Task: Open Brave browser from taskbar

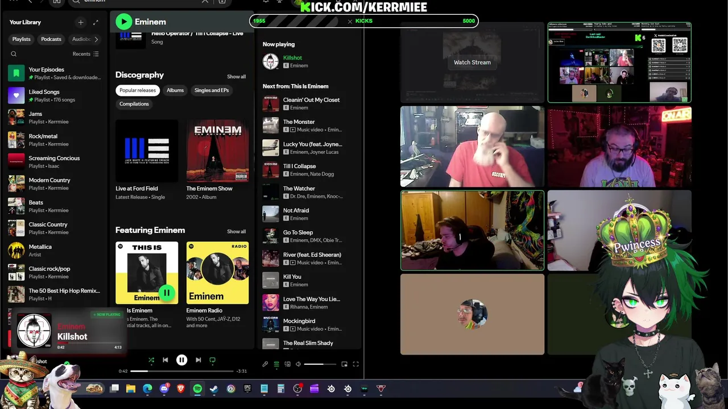Action: point(181,389)
